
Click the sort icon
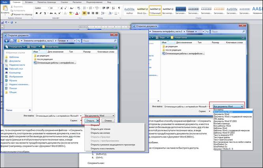[x=113, y=8]
